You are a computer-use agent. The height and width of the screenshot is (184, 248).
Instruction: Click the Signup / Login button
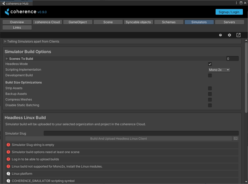[229, 12]
